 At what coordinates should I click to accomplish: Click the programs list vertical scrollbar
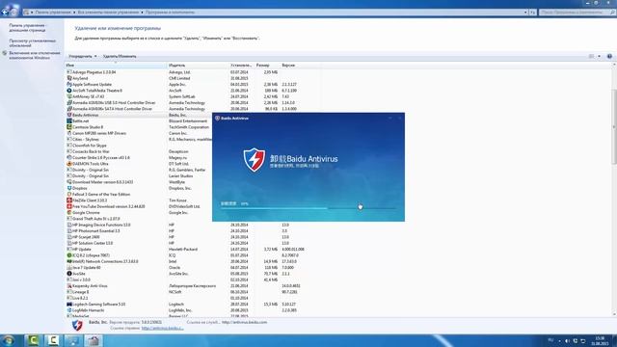[x=614, y=126]
